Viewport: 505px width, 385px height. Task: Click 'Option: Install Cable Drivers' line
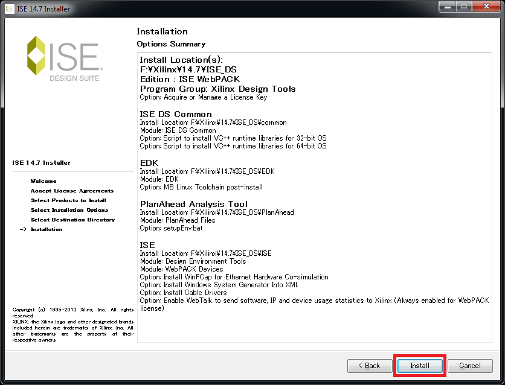(183, 293)
